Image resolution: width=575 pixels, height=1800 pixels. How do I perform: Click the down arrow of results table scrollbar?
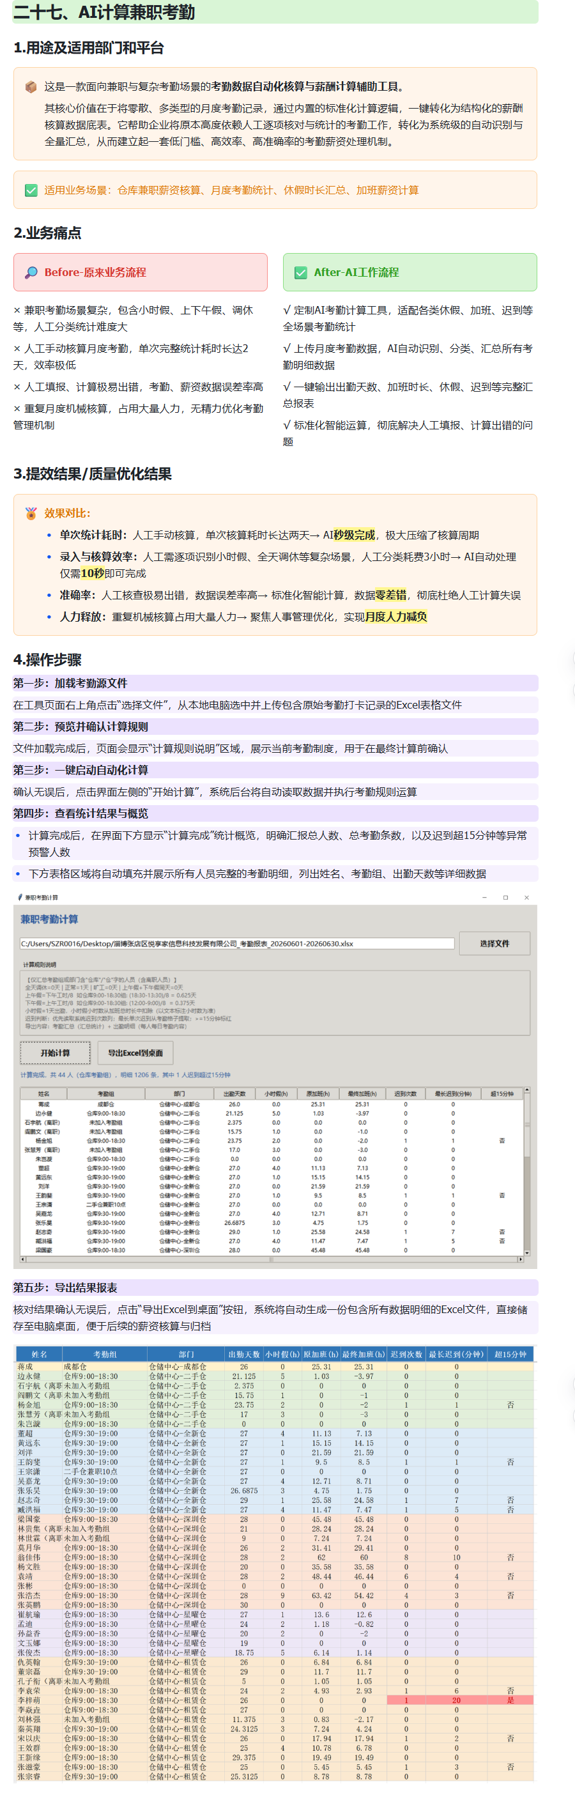pos(527,1252)
